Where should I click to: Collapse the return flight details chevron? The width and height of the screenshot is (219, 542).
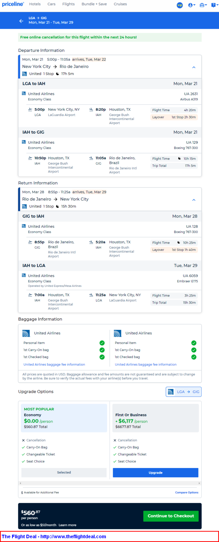click(x=194, y=200)
